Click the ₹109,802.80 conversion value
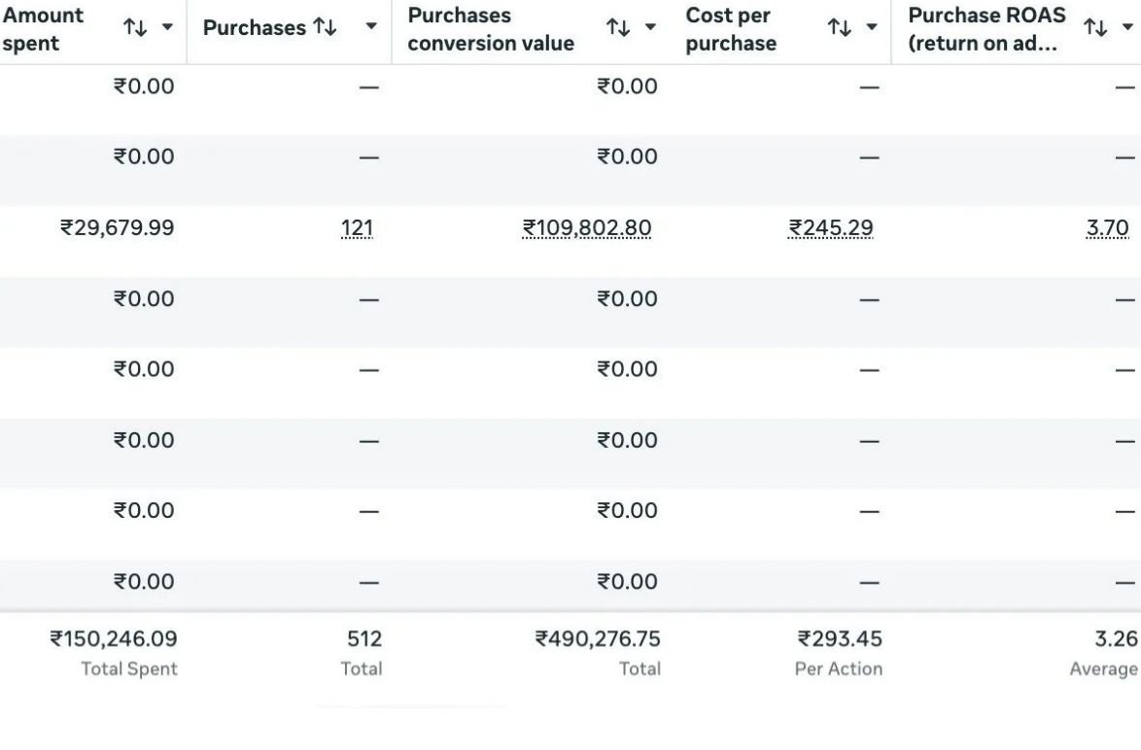1141x750 pixels. tap(587, 227)
